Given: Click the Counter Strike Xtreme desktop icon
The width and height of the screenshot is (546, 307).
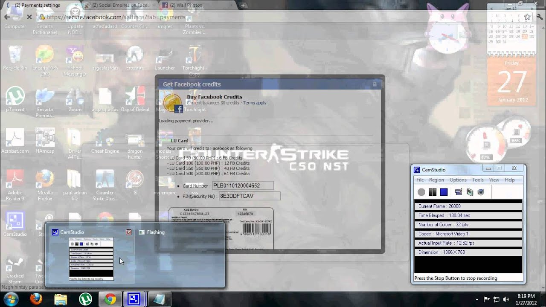Looking at the screenshot, I should [105, 186].
